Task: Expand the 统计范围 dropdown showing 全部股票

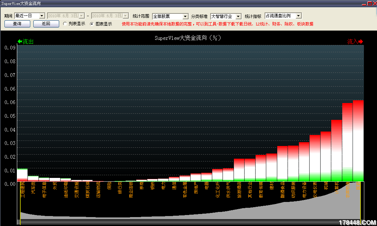Action: click(x=185, y=16)
